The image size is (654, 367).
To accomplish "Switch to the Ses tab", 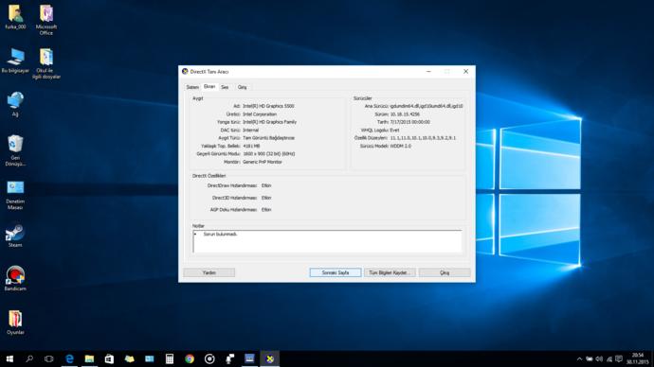I will (225, 87).
